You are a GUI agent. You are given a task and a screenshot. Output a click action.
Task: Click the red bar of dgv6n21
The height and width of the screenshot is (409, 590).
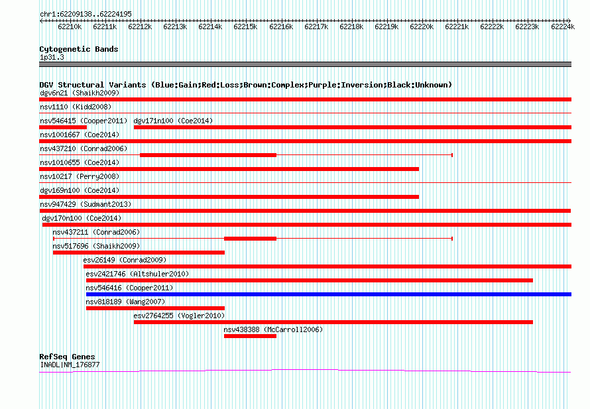305,99
